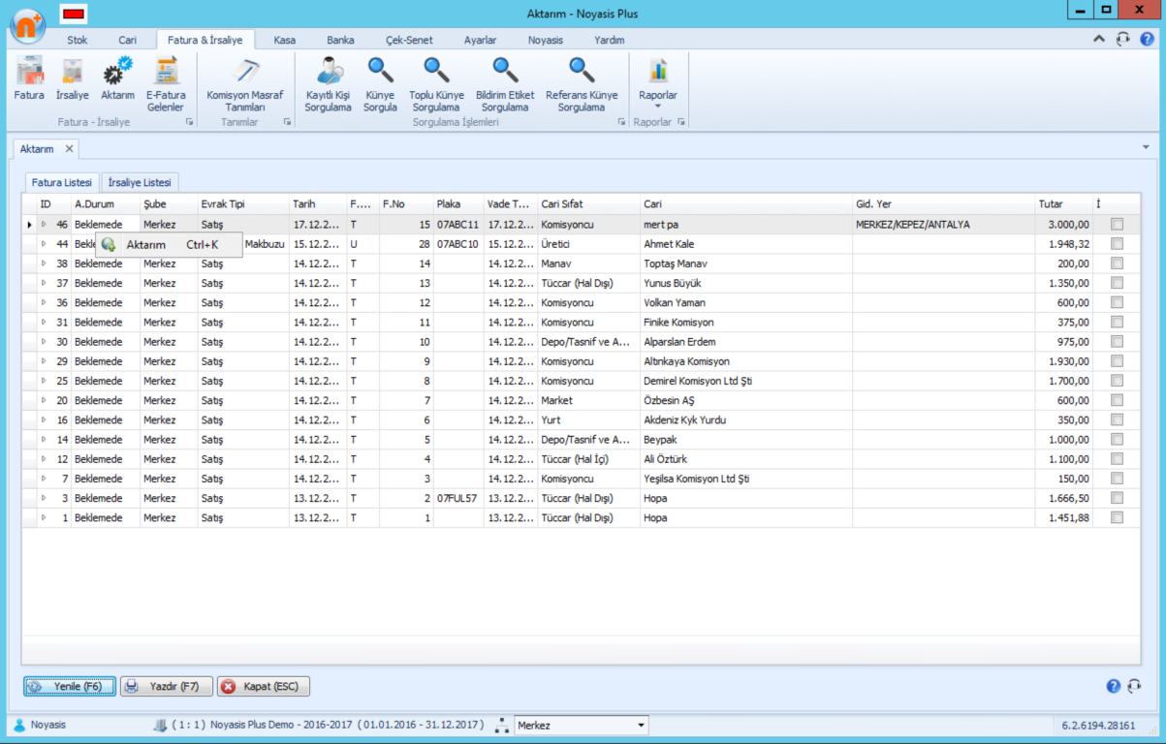Click the help icon beside bottom buttons
Viewport: 1166px width, 744px height.
tap(1114, 686)
